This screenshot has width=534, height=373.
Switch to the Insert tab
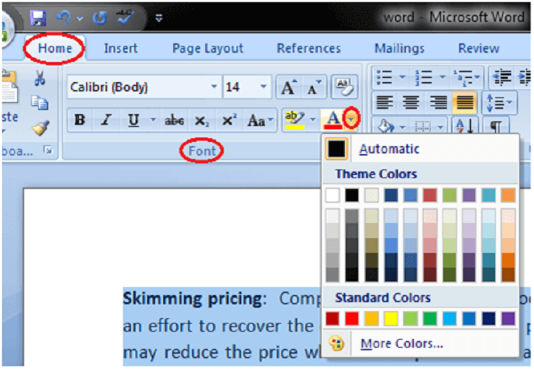tap(121, 49)
